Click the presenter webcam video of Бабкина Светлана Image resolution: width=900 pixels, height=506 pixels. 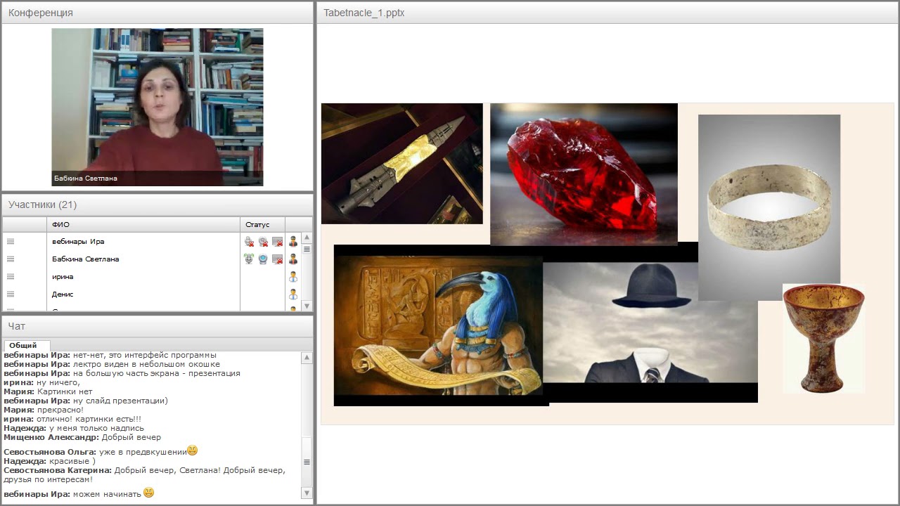pos(157,107)
